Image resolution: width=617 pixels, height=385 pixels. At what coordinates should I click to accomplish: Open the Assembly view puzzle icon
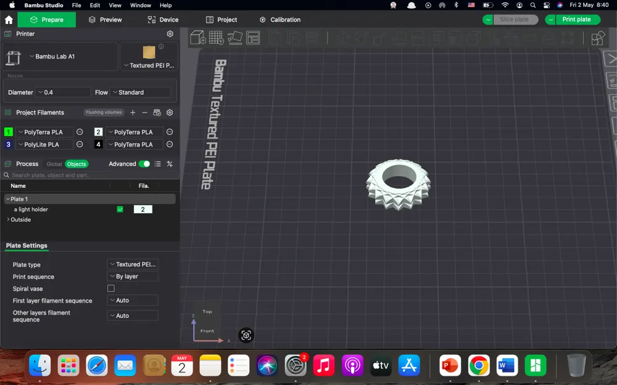coord(598,38)
